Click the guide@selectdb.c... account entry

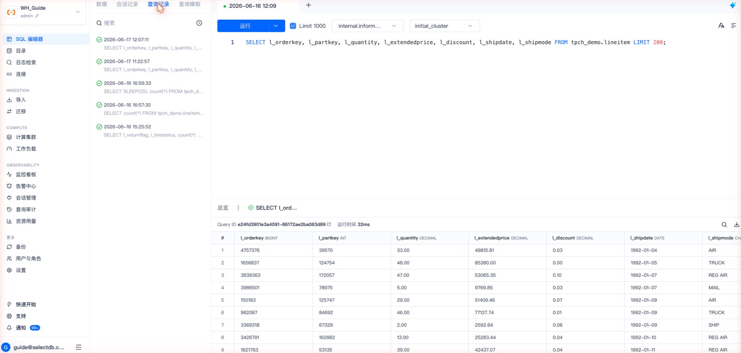pyautogui.click(x=39, y=347)
